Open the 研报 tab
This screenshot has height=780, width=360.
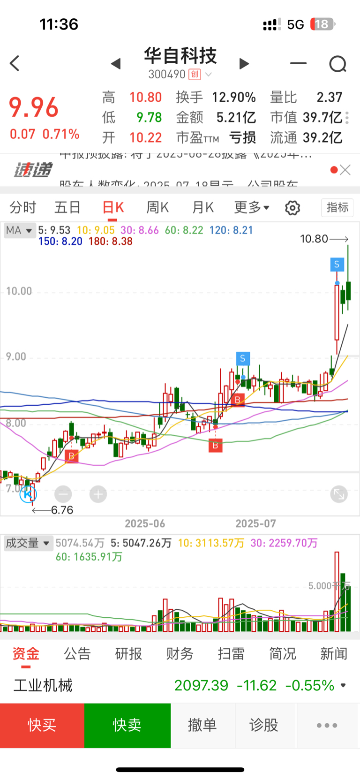[x=128, y=654]
